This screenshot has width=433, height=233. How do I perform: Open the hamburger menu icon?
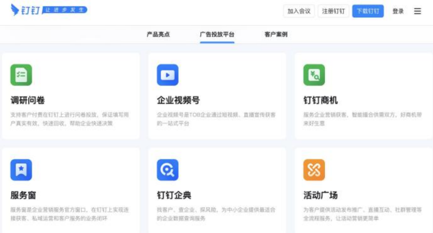point(417,11)
